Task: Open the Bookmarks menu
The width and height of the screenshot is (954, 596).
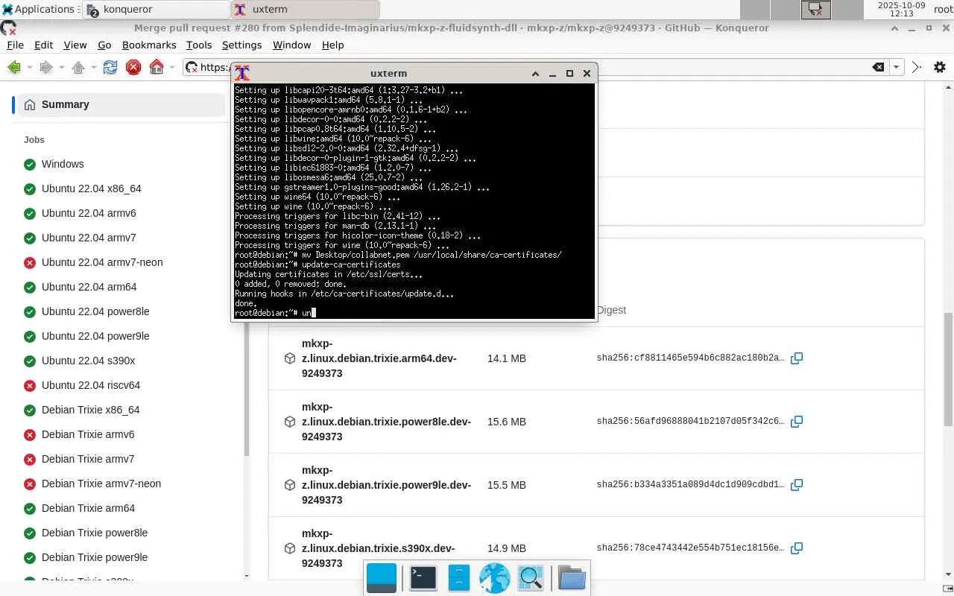Action: click(x=149, y=45)
